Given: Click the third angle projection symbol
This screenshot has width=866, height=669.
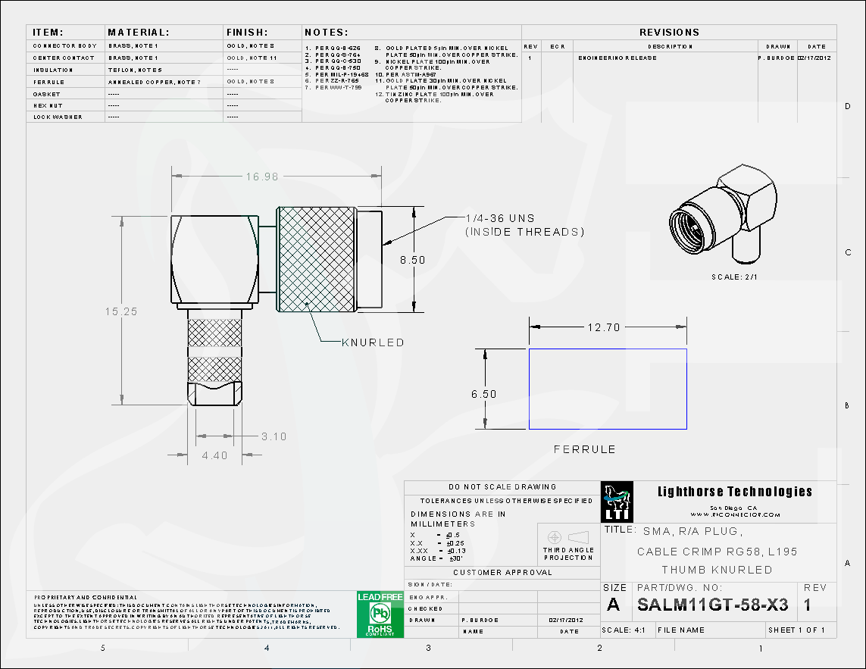Looking at the screenshot, I should pos(568,536).
